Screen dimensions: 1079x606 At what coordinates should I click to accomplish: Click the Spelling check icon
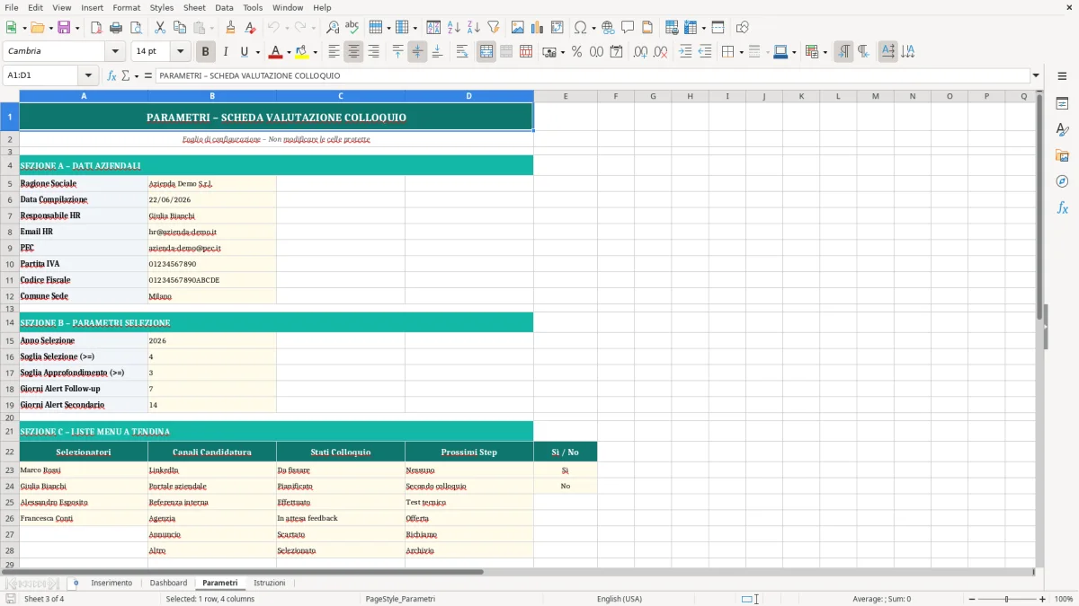coord(352,28)
